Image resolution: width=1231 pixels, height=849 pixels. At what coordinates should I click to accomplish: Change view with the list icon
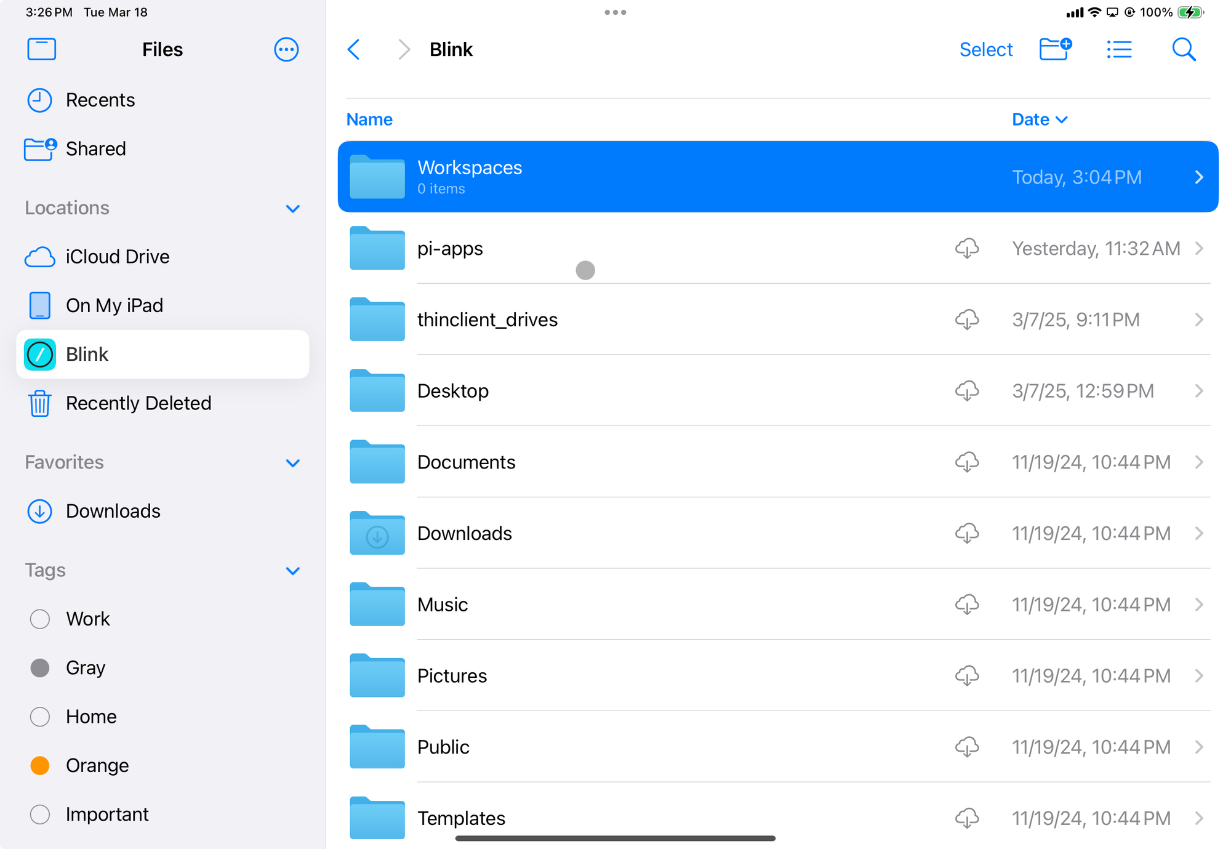point(1119,49)
